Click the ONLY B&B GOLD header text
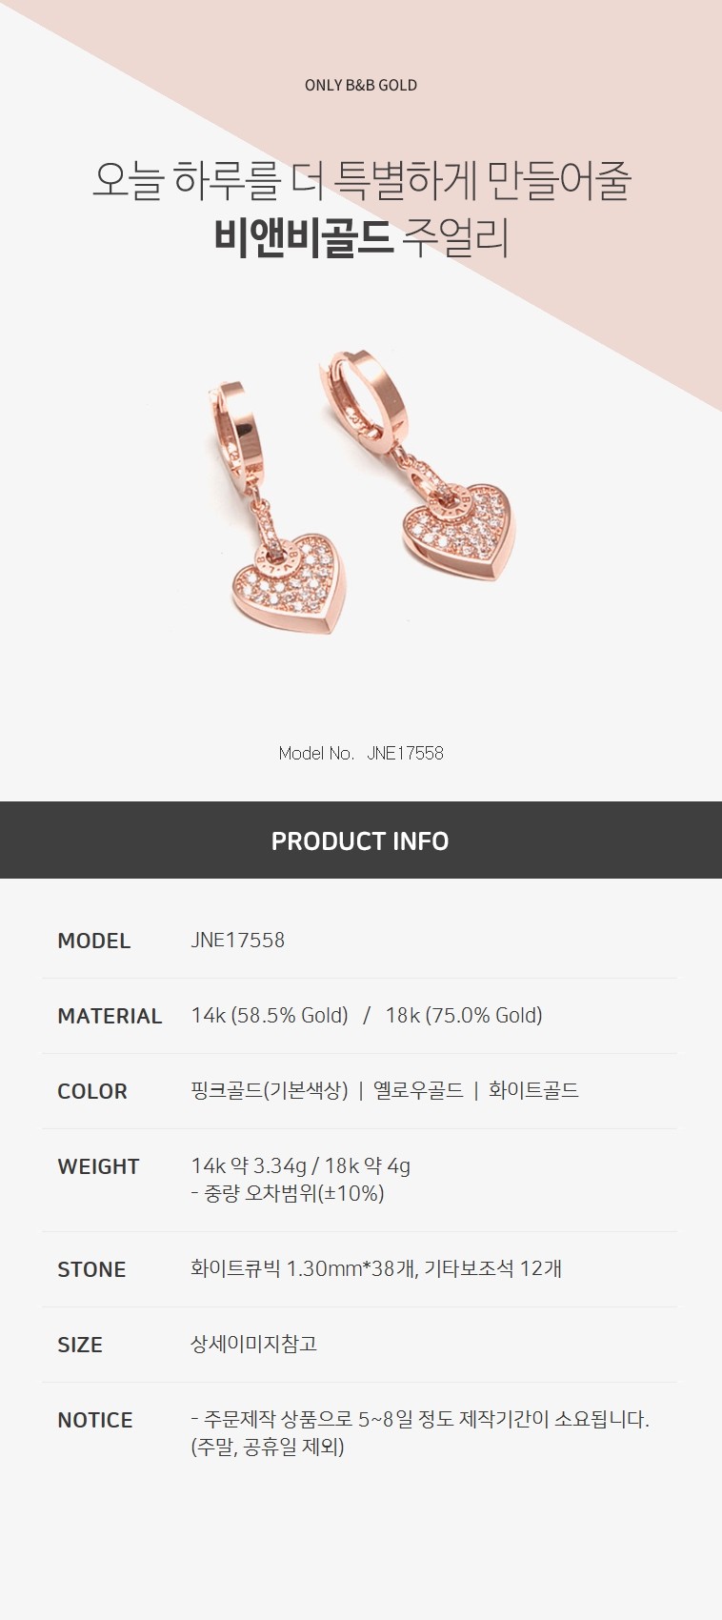The height and width of the screenshot is (1620, 722). (x=361, y=85)
